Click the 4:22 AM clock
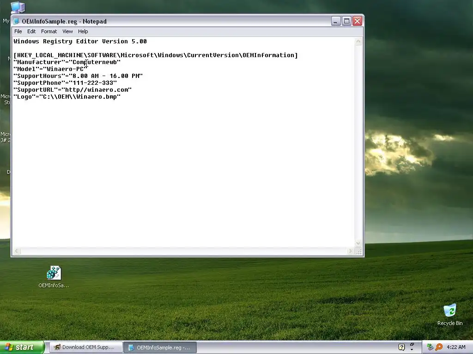The image size is (473, 354). (x=456, y=347)
